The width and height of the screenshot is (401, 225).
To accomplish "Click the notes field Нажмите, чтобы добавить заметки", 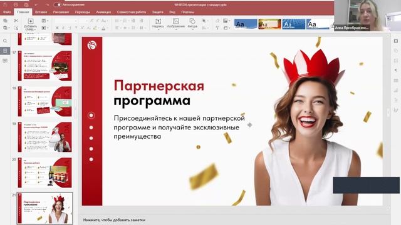I will click(114, 220).
